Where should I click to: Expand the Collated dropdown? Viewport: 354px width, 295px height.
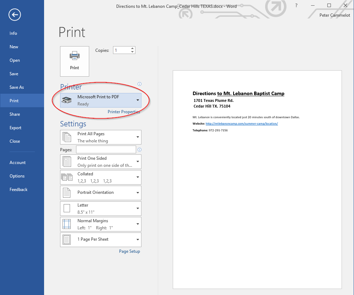138,177
